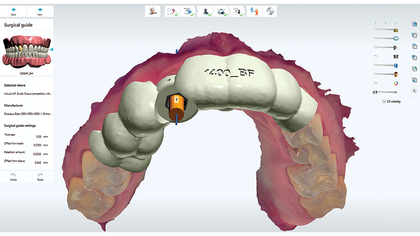Select the sixth view cube orientation icon
The image size is (420, 236).
[x=414, y=80]
